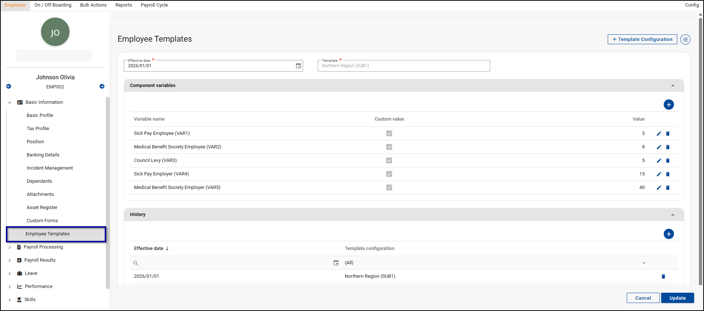
Task: Click the Template input field
Action: click(403, 66)
